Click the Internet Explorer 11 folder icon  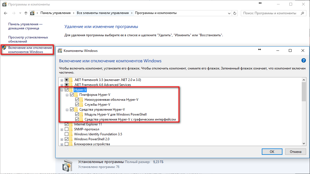tap(71, 124)
